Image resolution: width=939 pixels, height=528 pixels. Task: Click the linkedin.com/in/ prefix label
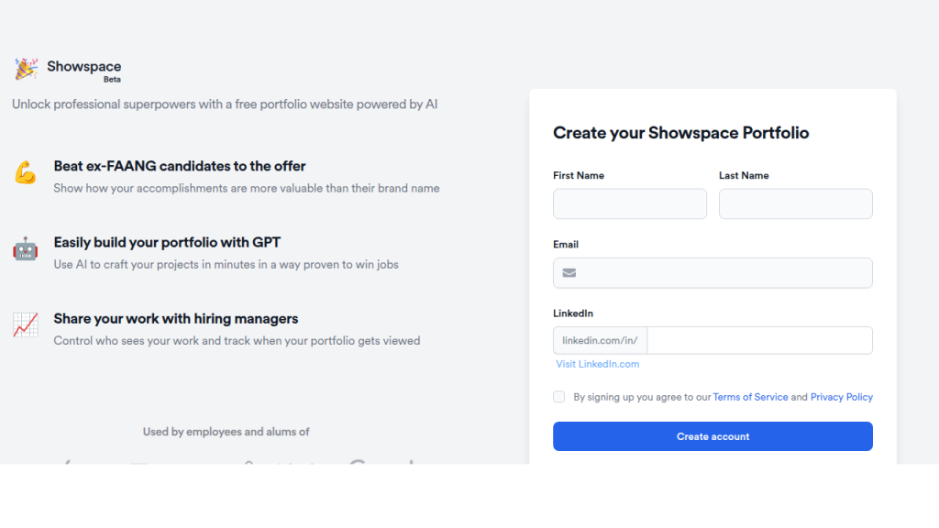pos(601,340)
